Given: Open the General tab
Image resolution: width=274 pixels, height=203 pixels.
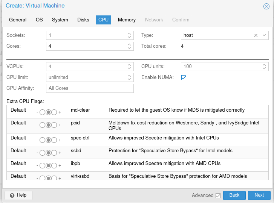Looking at the screenshot, I should (18, 20).
